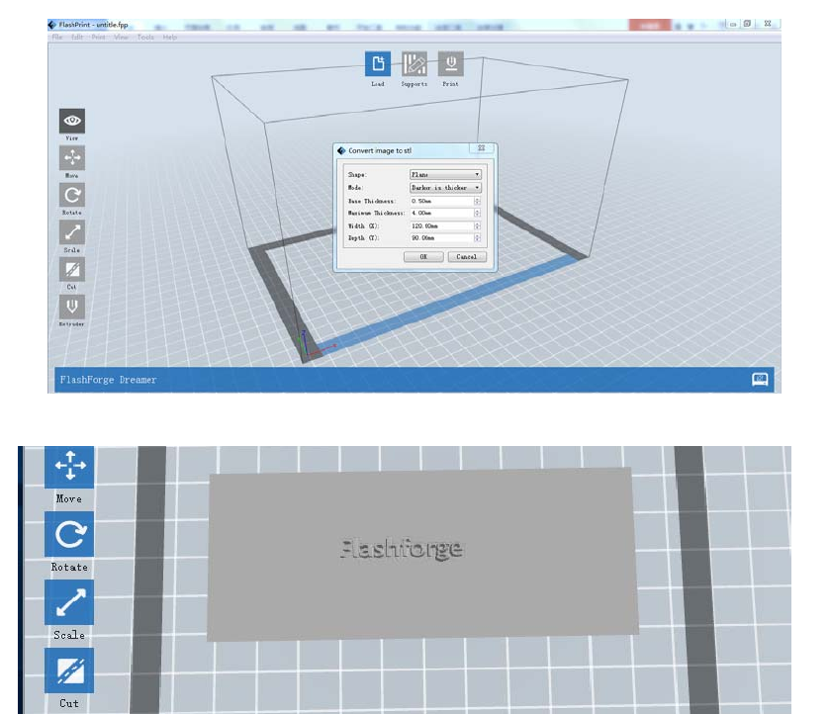Close the Convert image to stl dialog

click(482, 148)
